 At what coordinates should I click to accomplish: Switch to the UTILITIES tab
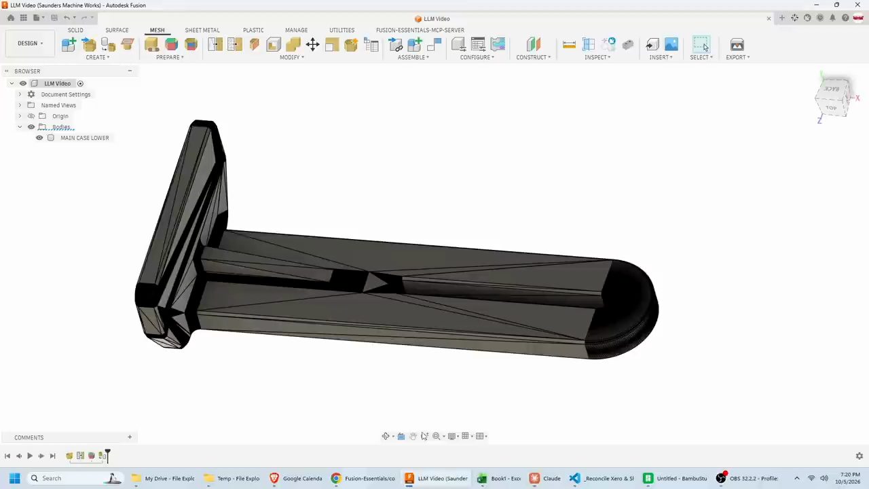[x=341, y=30]
